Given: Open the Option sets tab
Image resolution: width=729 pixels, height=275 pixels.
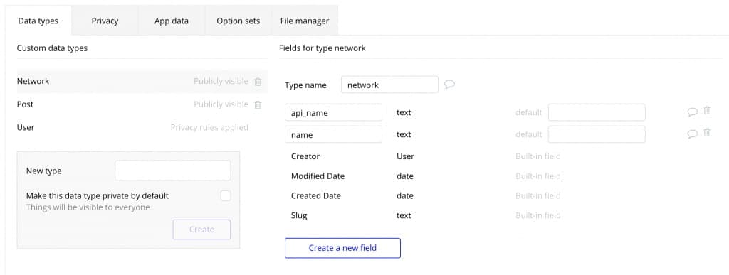Looking at the screenshot, I should coord(238,21).
